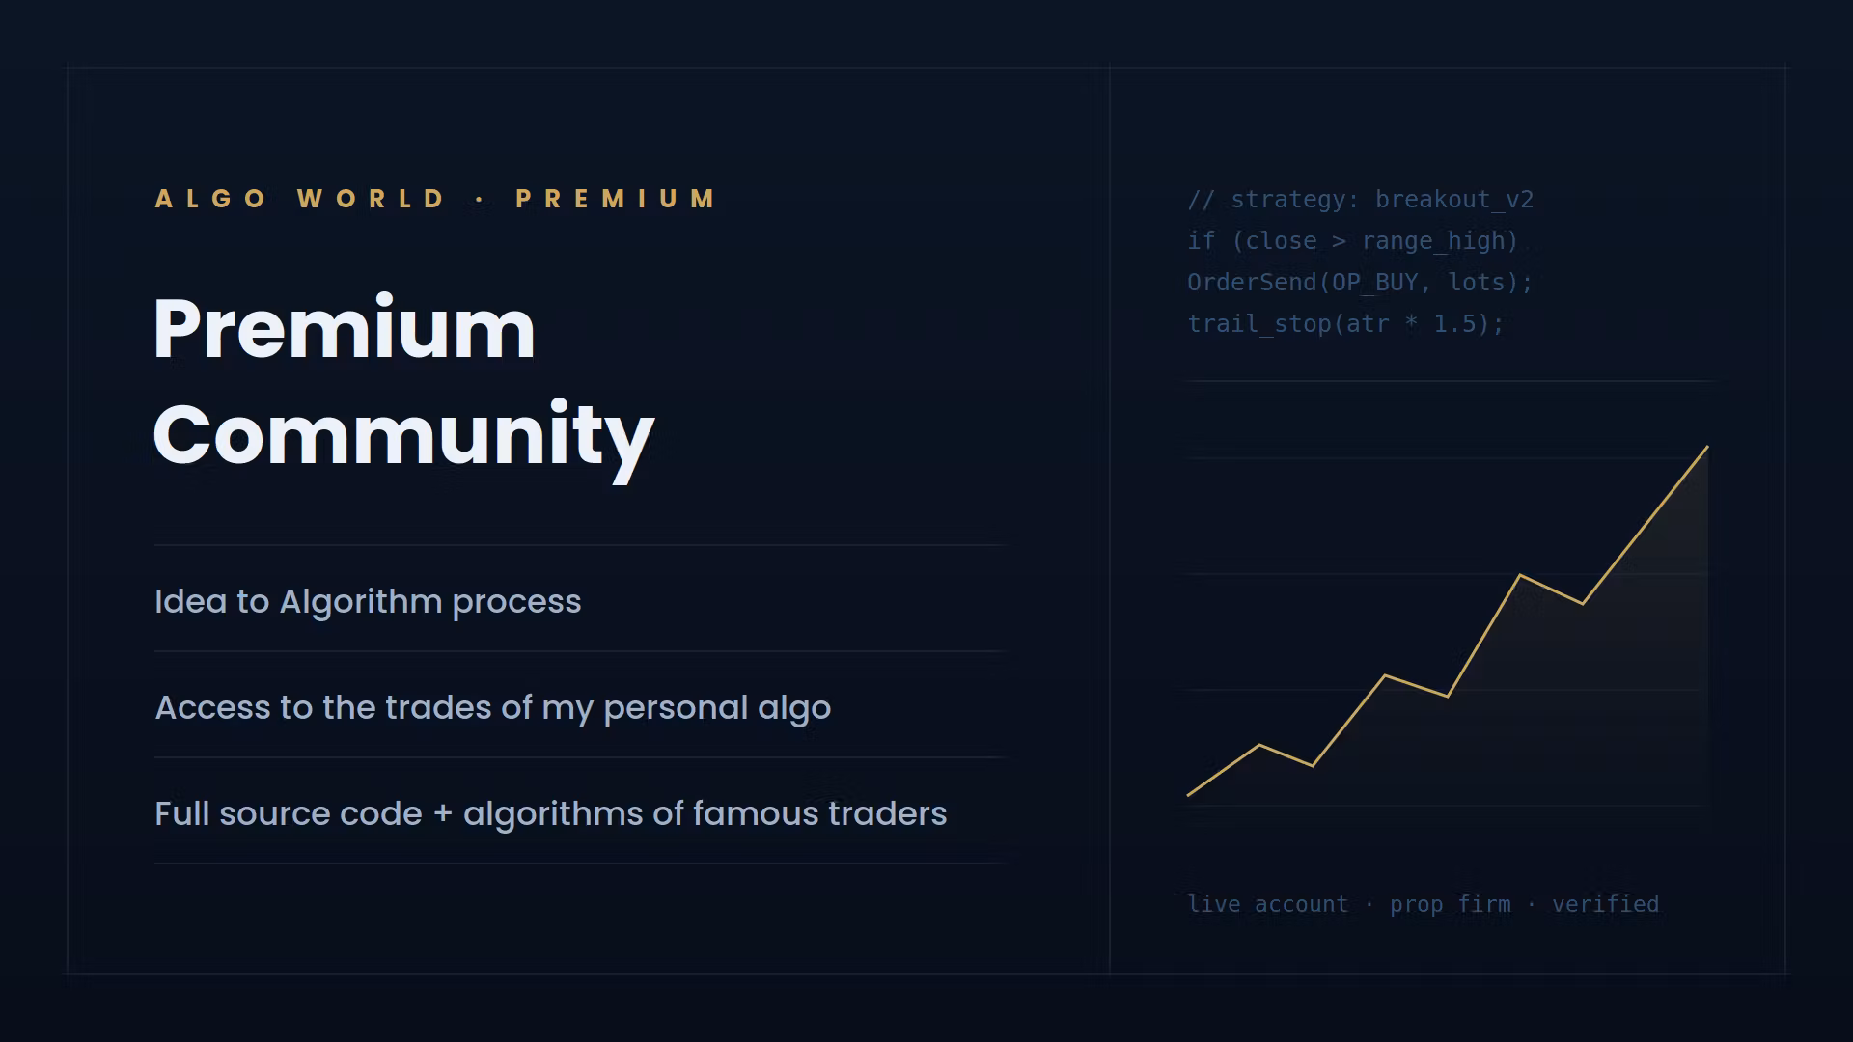Viewport: 1853px width, 1042px height.
Task: Click the if (close > range_high) code line
Action: click(1352, 241)
